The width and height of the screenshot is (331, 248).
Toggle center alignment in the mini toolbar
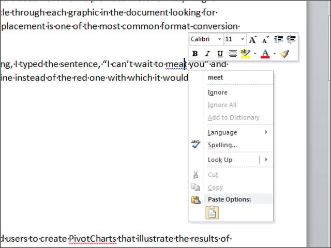[x=233, y=54]
